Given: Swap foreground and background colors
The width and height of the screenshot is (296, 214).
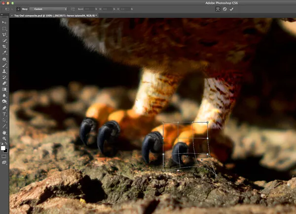Looking at the screenshot, I should (x=6, y=144).
